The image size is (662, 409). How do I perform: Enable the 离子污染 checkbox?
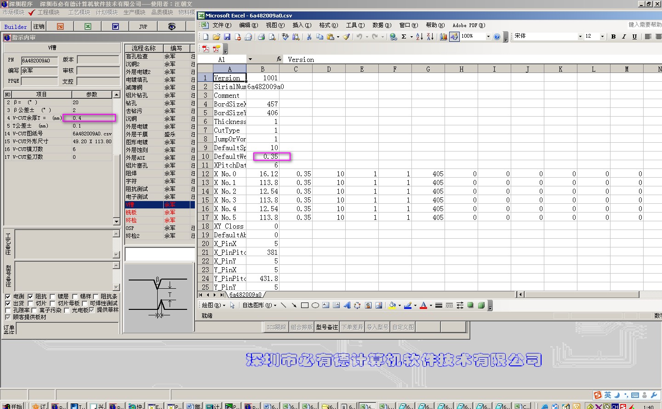[x=34, y=310]
